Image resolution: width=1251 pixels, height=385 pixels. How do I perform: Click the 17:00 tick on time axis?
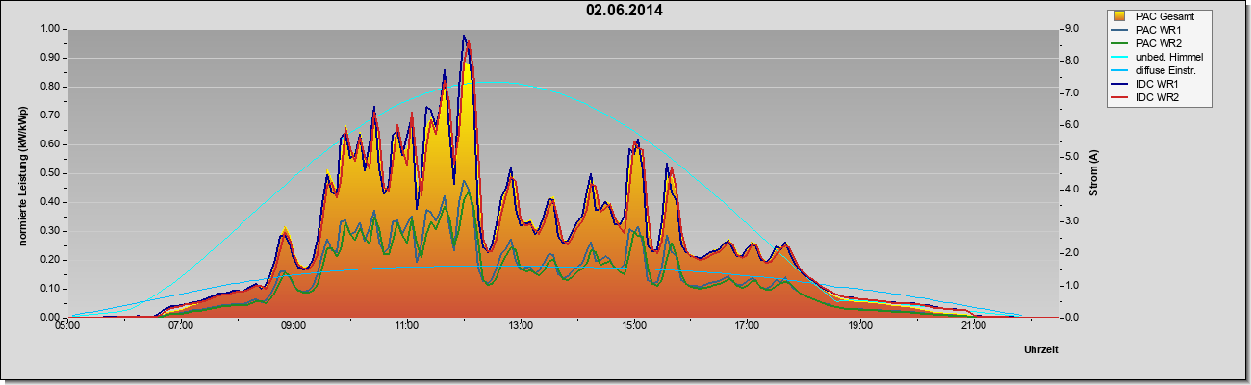(x=747, y=326)
